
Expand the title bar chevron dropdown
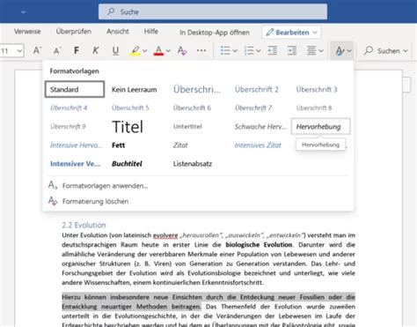click(23, 11)
